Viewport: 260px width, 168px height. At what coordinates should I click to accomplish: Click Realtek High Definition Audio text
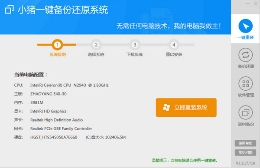tap(56, 120)
